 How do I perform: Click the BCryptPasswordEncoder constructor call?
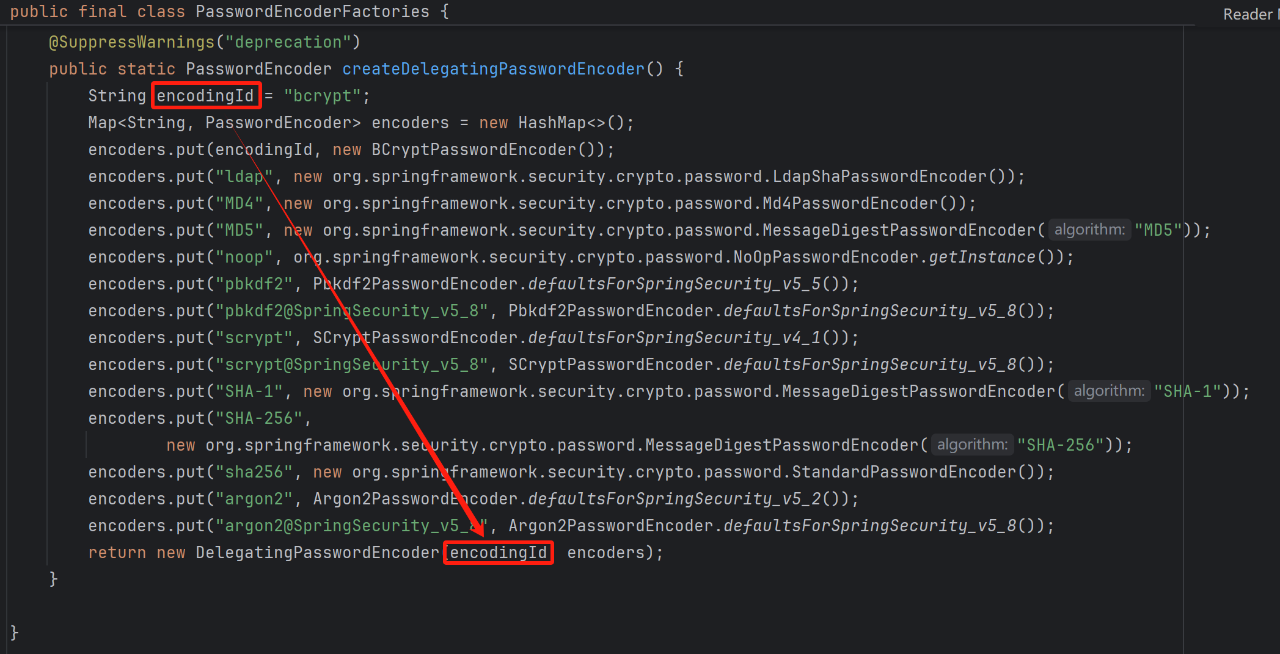tap(474, 150)
